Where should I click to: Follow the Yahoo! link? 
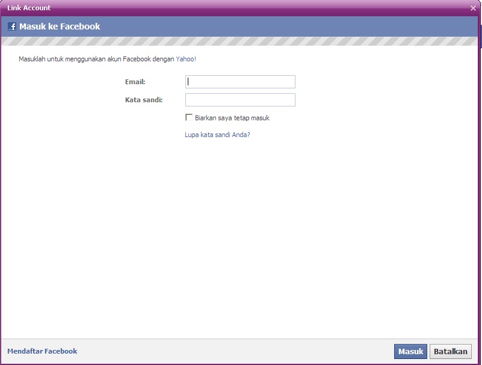click(186, 59)
